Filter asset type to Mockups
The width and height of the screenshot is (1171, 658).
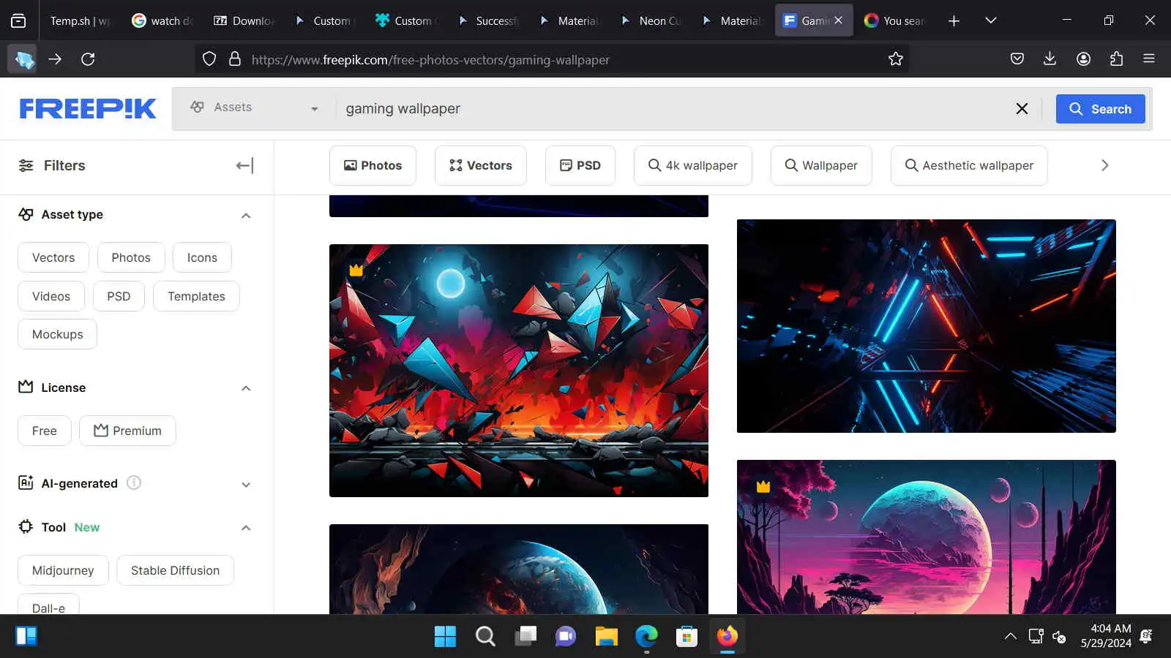(58, 334)
